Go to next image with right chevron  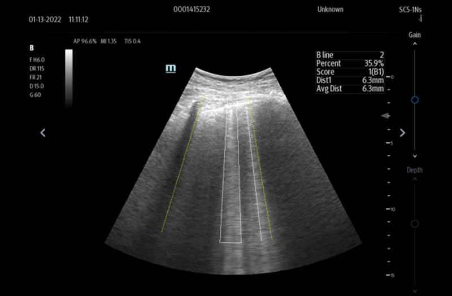point(402,133)
